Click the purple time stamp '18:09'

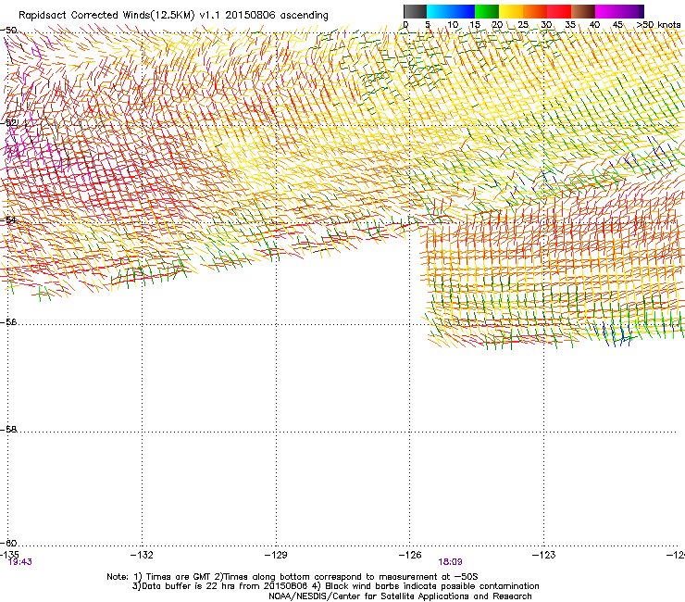(451, 562)
